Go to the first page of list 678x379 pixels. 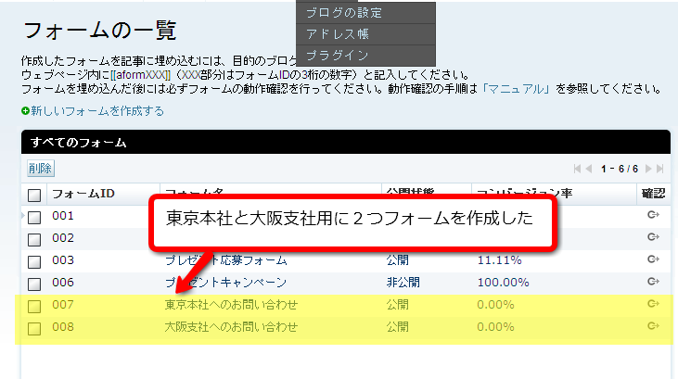tap(577, 169)
